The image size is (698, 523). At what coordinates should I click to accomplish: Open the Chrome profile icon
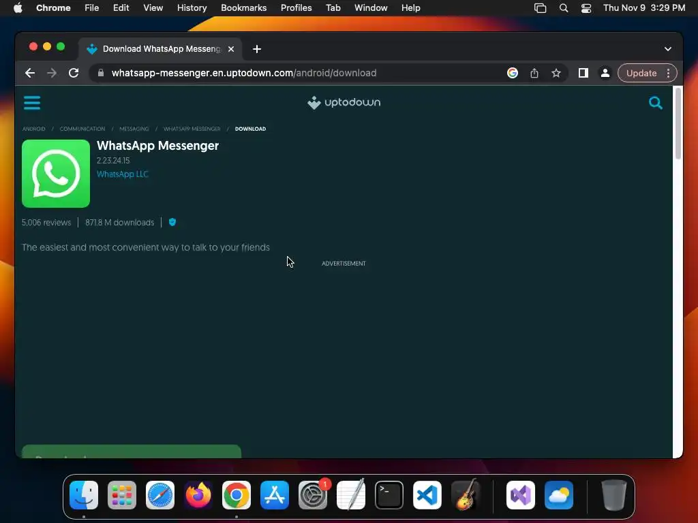click(x=605, y=73)
